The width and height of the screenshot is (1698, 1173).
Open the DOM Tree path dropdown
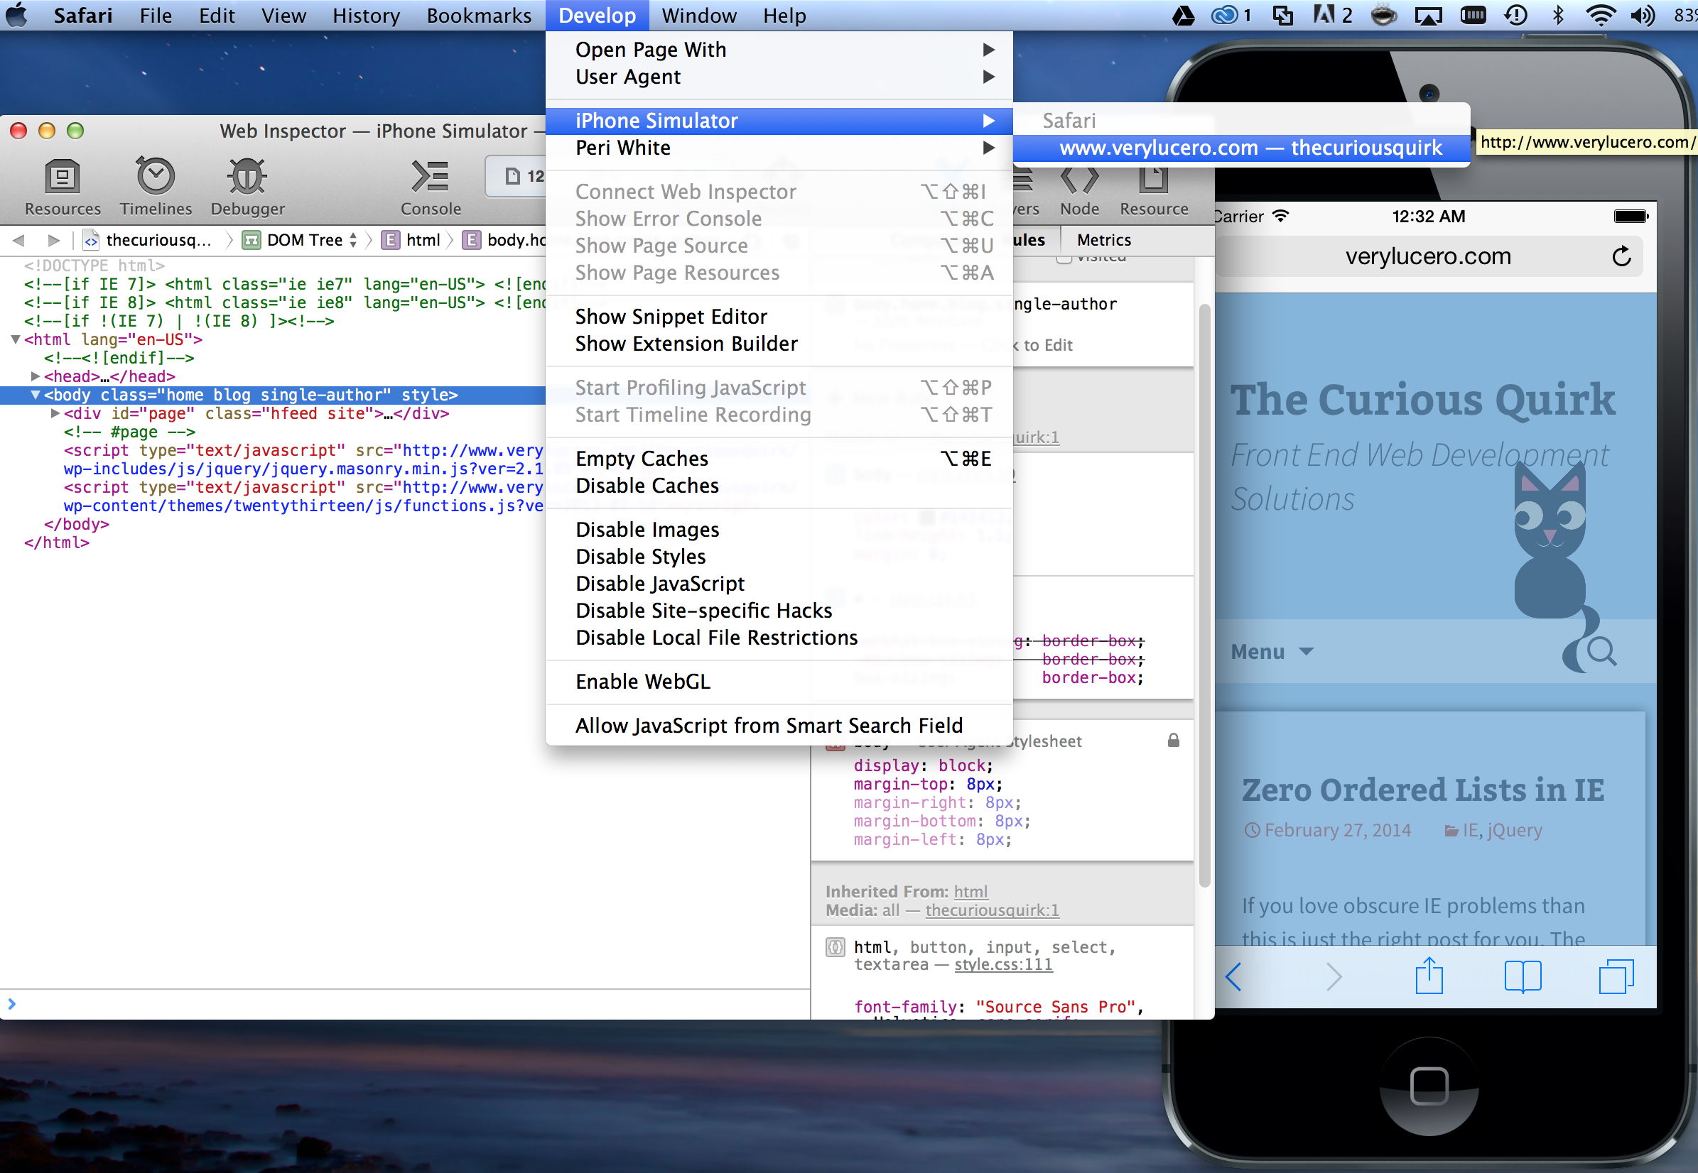coord(300,239)
